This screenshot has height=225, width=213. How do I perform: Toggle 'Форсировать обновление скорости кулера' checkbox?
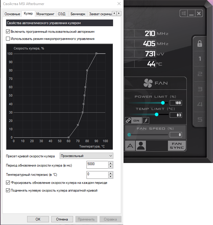[8, 182]
